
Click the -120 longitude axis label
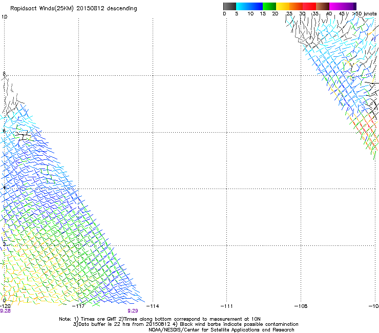point(5,306)
